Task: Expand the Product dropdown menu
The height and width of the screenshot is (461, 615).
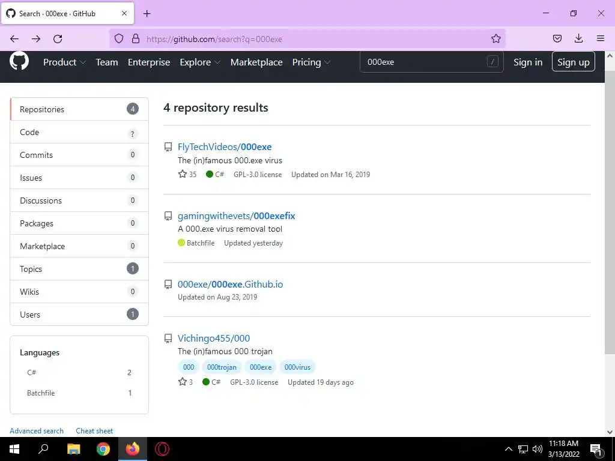Action: click(x=64, y=62)
